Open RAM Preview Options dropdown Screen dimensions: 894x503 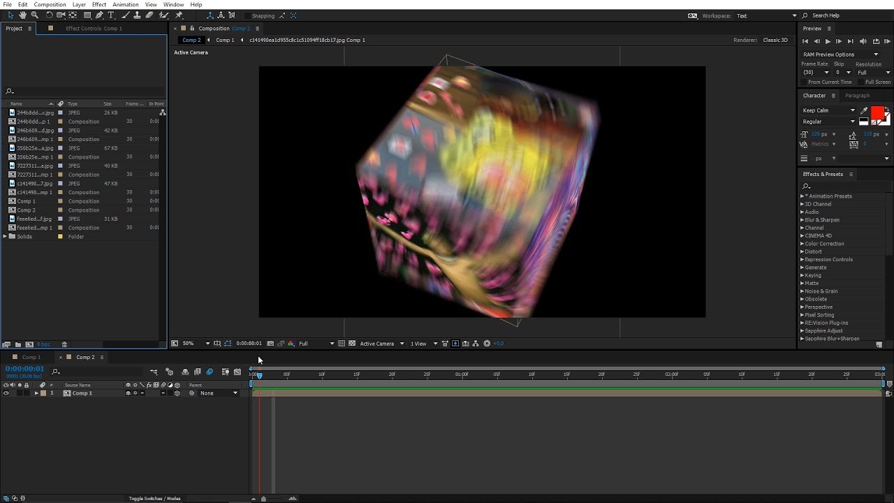tap(840, 54)
